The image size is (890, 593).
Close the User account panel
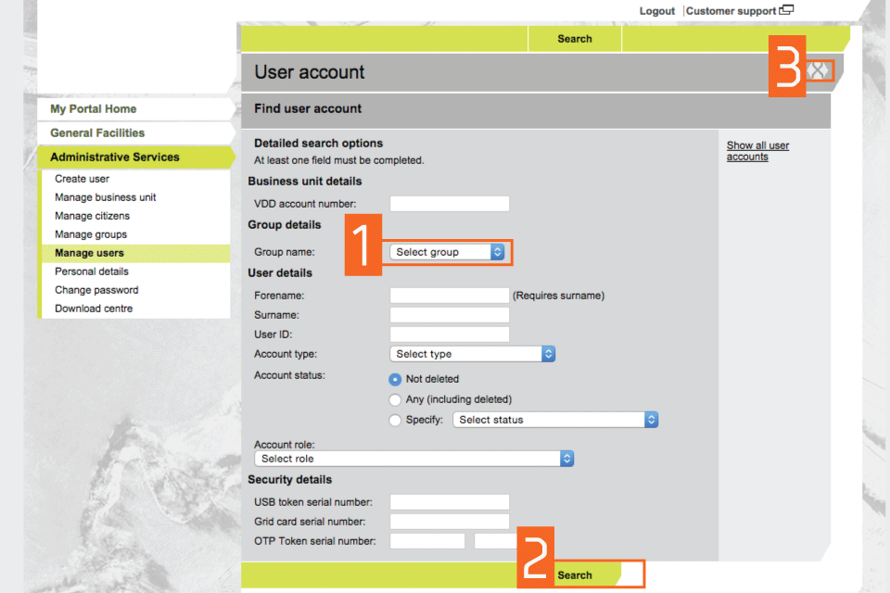(x=818, y=70)
